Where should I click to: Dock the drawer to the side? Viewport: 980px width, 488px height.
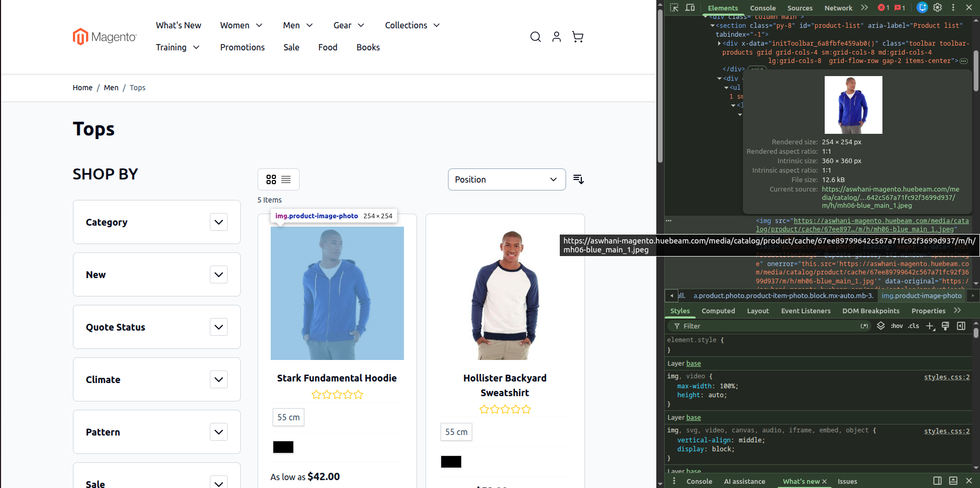click(x=938, y=481)
